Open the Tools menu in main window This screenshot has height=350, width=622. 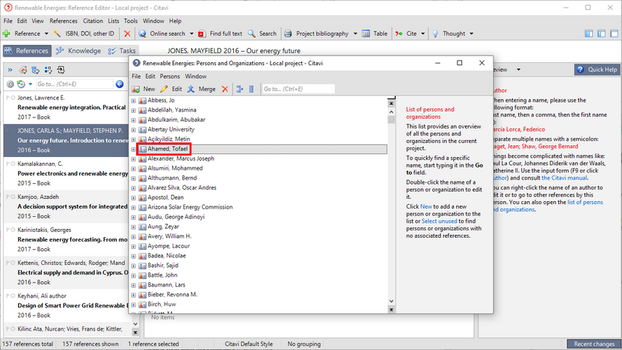(131, 21)
